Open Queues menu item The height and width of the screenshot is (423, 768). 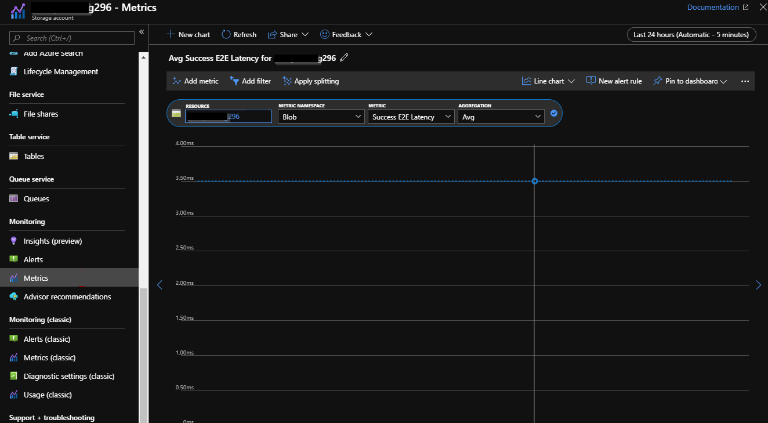[x=36, y=198]
